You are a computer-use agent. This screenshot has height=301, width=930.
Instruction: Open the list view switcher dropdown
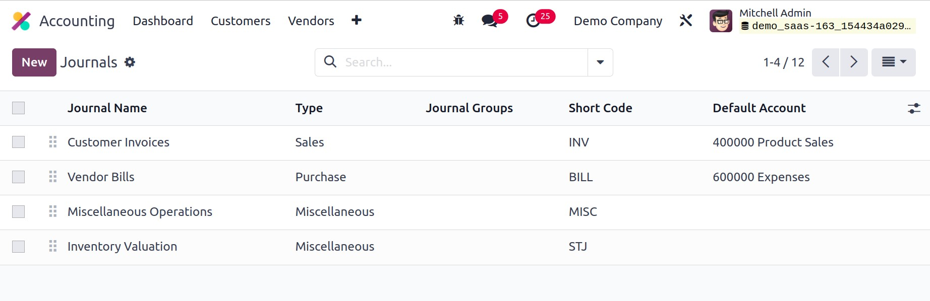pyautogui.click(x=893, y=62)
